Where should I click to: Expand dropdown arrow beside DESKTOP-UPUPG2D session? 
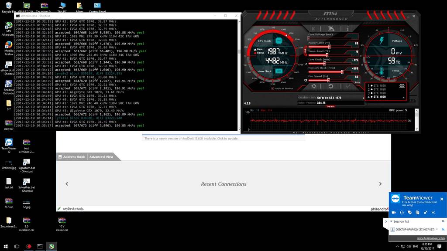[437, 229]
